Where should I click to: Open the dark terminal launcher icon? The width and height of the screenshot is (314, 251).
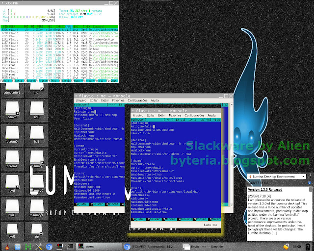(70, 247)
